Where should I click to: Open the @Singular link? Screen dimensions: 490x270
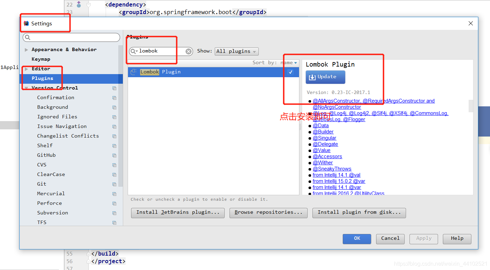pyautogui.click(x=324, y=138)
